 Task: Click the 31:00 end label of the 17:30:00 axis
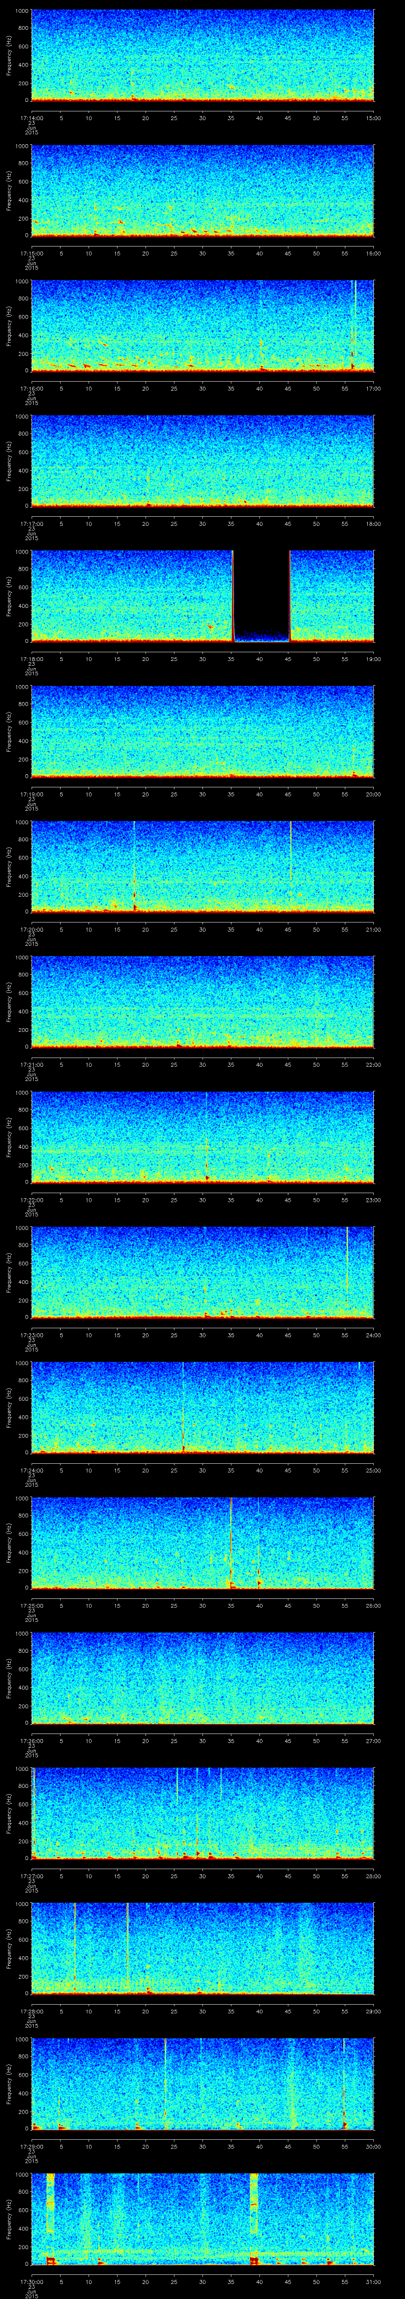coord(373,2281)
